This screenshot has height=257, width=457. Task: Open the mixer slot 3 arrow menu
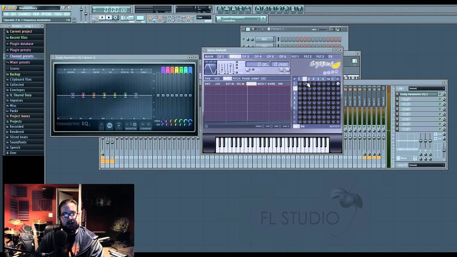pos(397,104)
